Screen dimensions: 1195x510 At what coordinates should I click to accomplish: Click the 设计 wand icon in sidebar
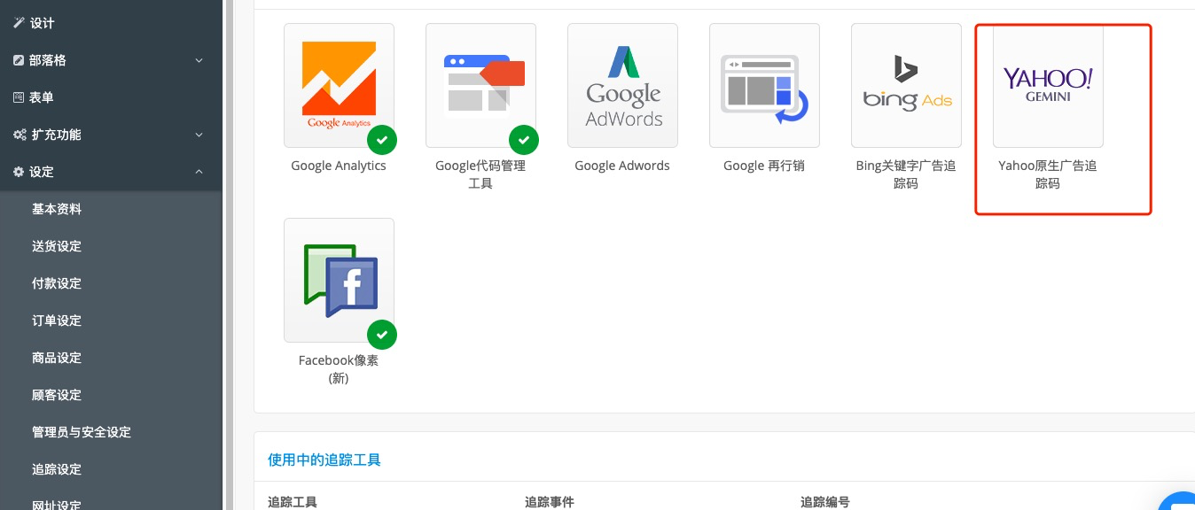point(19,23)
